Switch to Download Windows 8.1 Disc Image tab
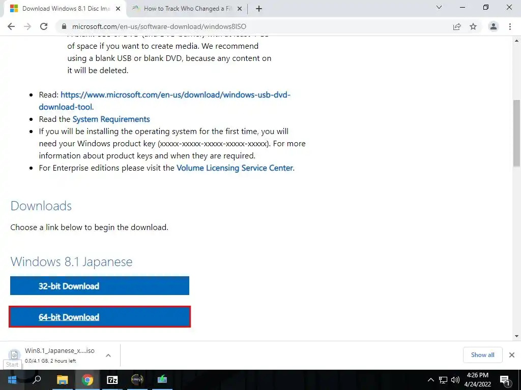The height and width of the screenshot is (390, 521). (x=66, y=9)
